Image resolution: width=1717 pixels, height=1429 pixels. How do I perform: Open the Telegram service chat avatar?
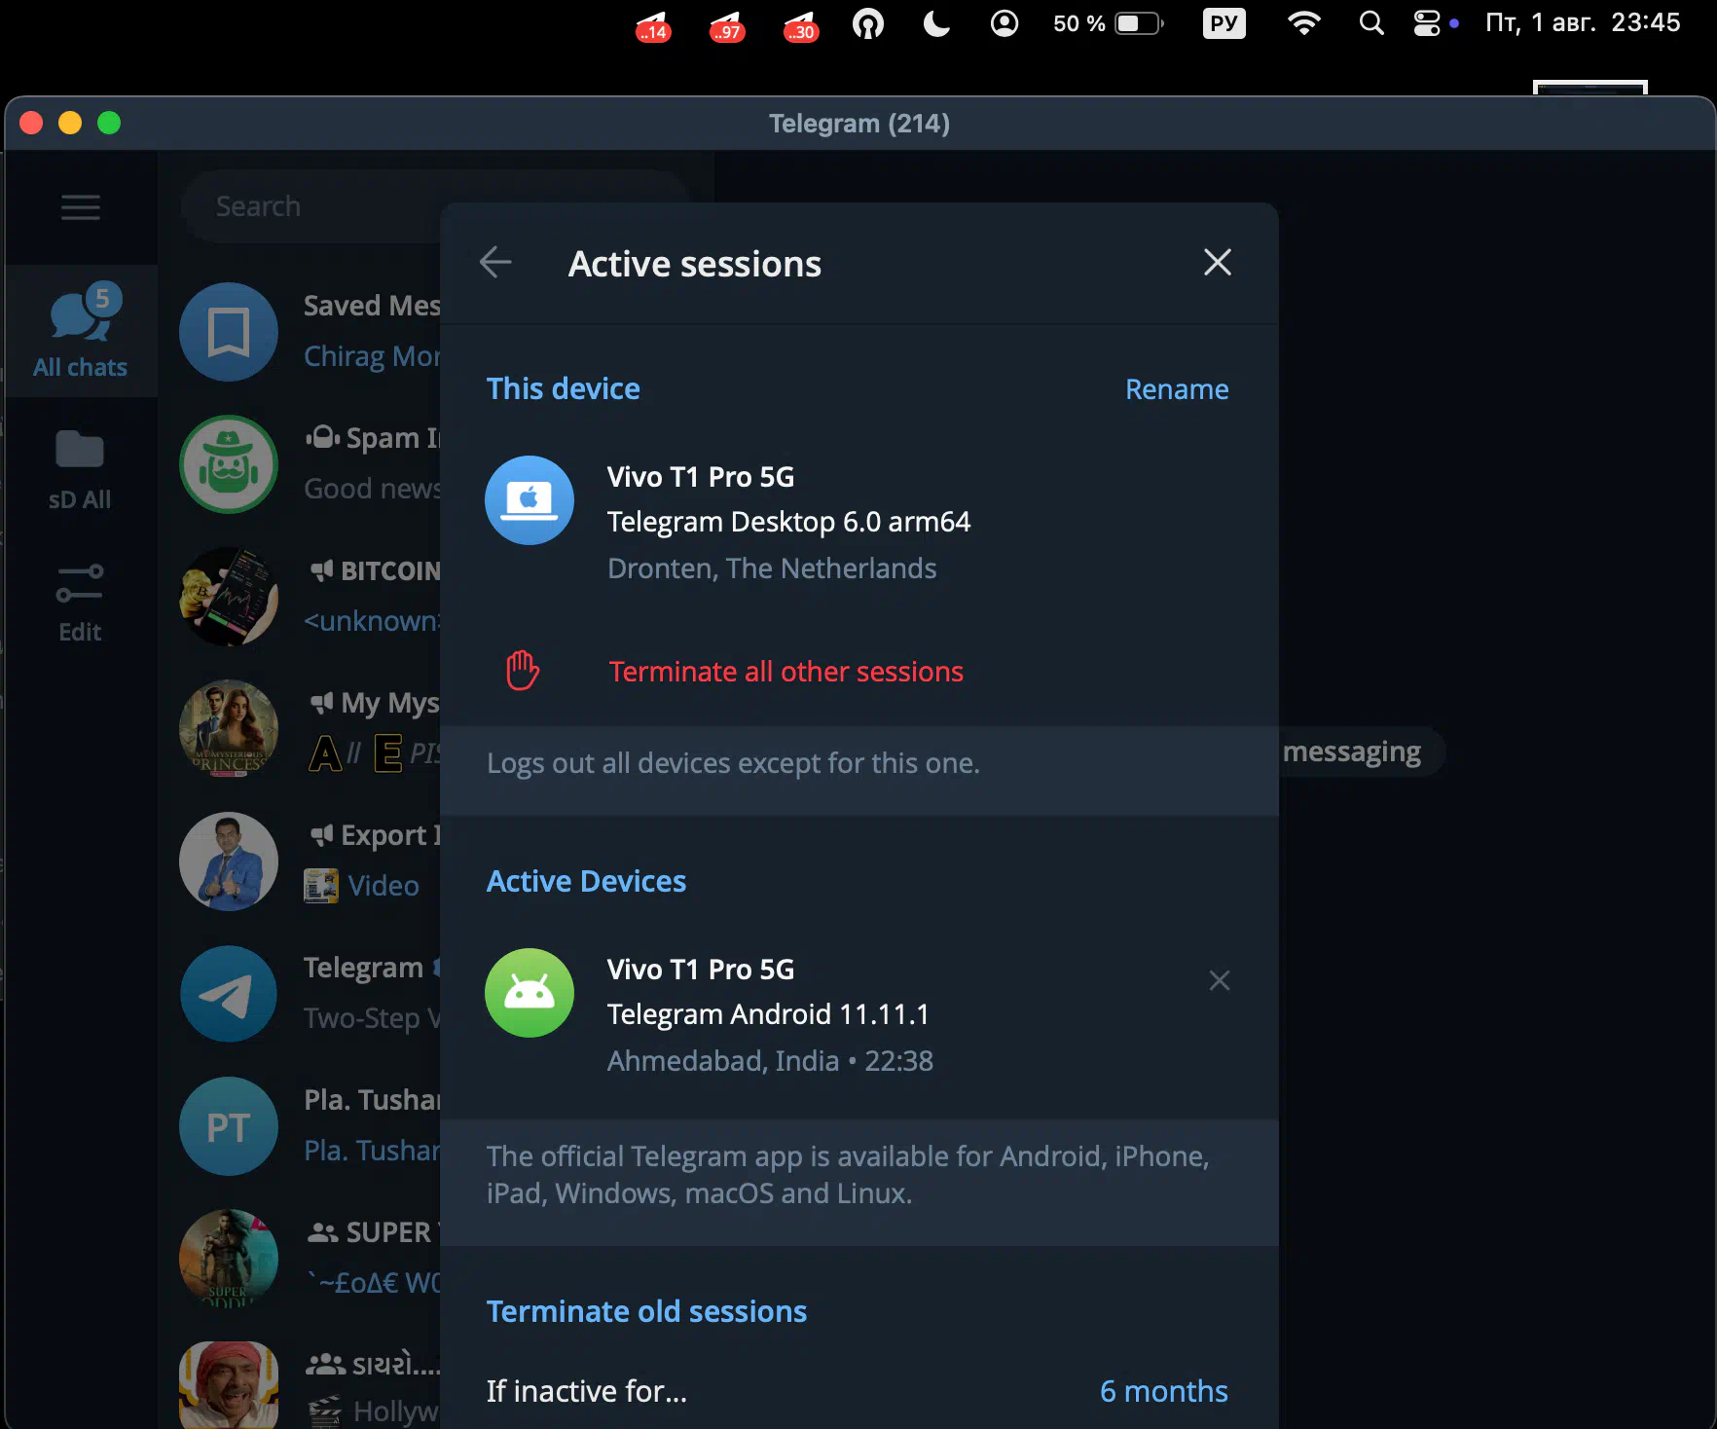229,994
